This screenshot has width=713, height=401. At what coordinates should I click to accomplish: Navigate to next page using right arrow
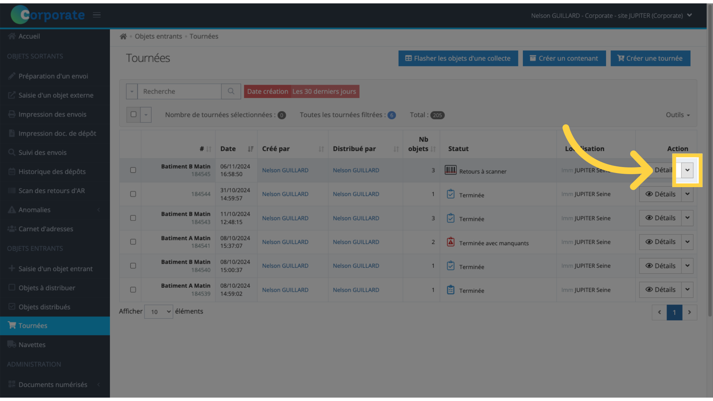click(x=690, y=312)
